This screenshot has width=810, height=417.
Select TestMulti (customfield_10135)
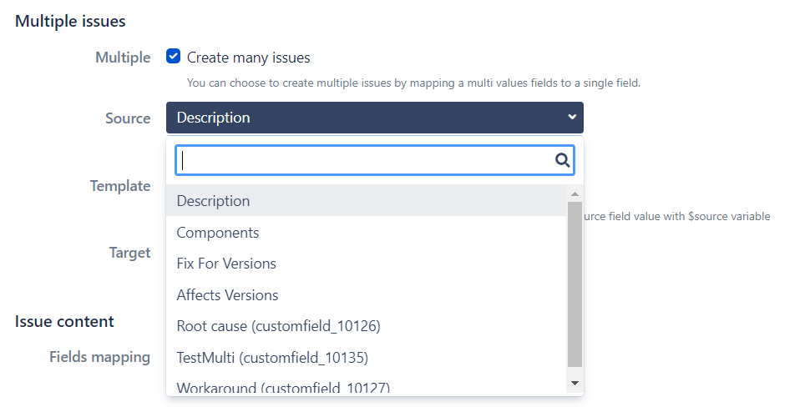point(272,358)
